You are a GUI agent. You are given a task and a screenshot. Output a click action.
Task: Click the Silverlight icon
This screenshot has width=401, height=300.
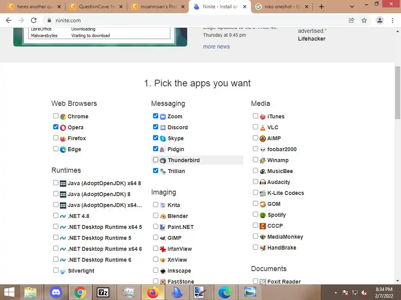pyautogui.click(x=63, y=271)
